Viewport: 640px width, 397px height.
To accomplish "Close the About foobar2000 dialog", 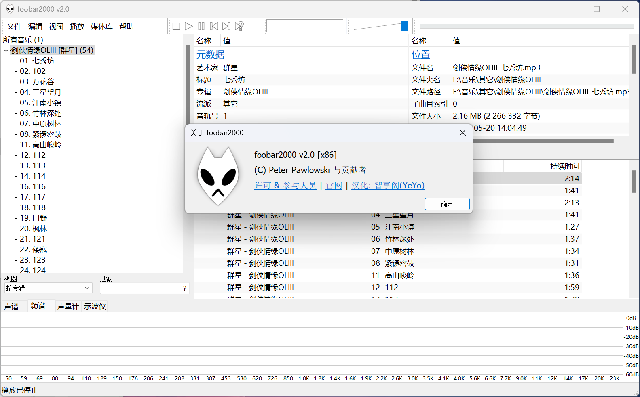I will pos(463,133).
